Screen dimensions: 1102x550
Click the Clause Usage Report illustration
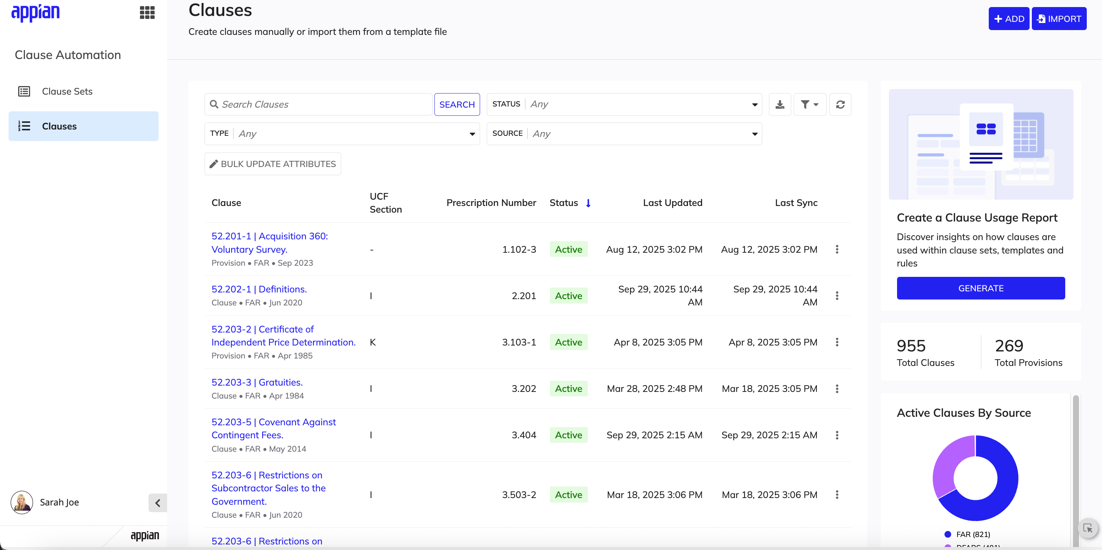pyautogui.click(x=981, y=144)
